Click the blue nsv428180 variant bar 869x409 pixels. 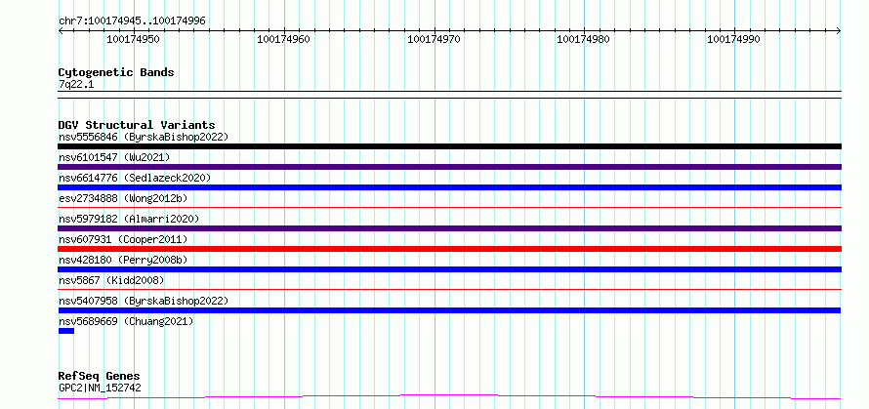[x=449, y=269]
